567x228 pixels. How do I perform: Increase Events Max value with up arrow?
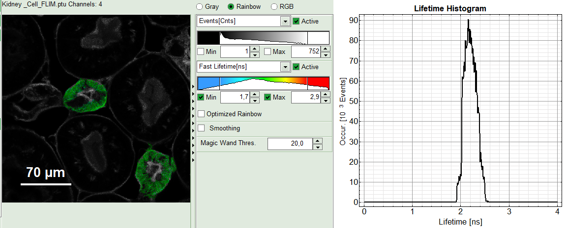point(325,49)
